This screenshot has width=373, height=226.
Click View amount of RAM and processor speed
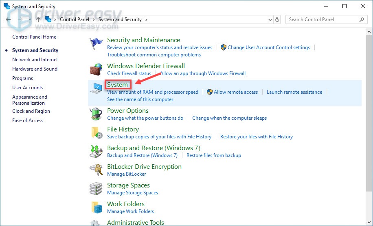(x=153, y=92)
